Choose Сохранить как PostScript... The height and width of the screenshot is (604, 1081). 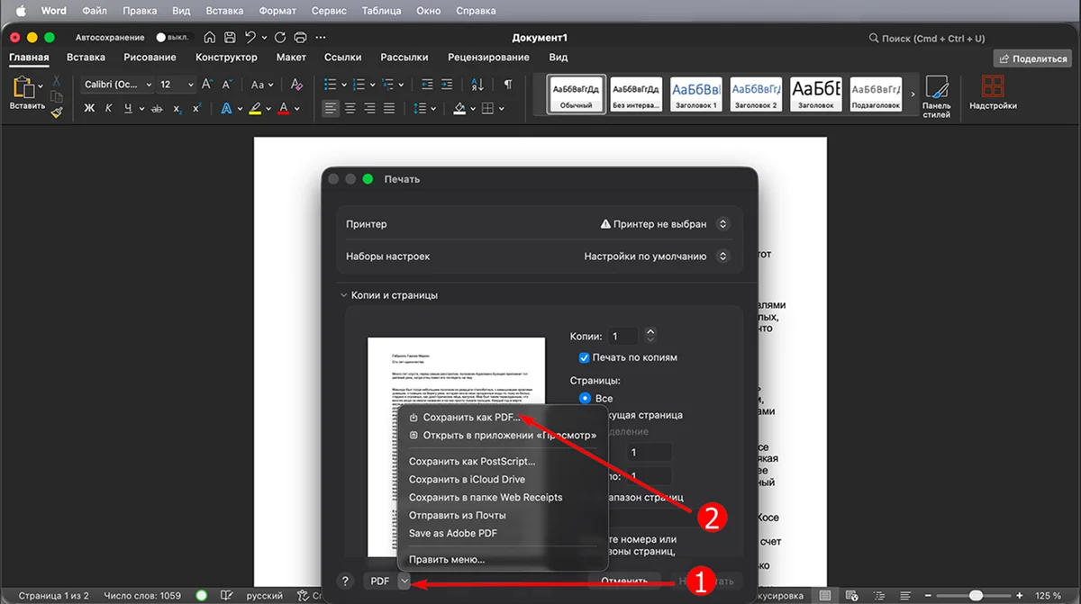point(472,461)
